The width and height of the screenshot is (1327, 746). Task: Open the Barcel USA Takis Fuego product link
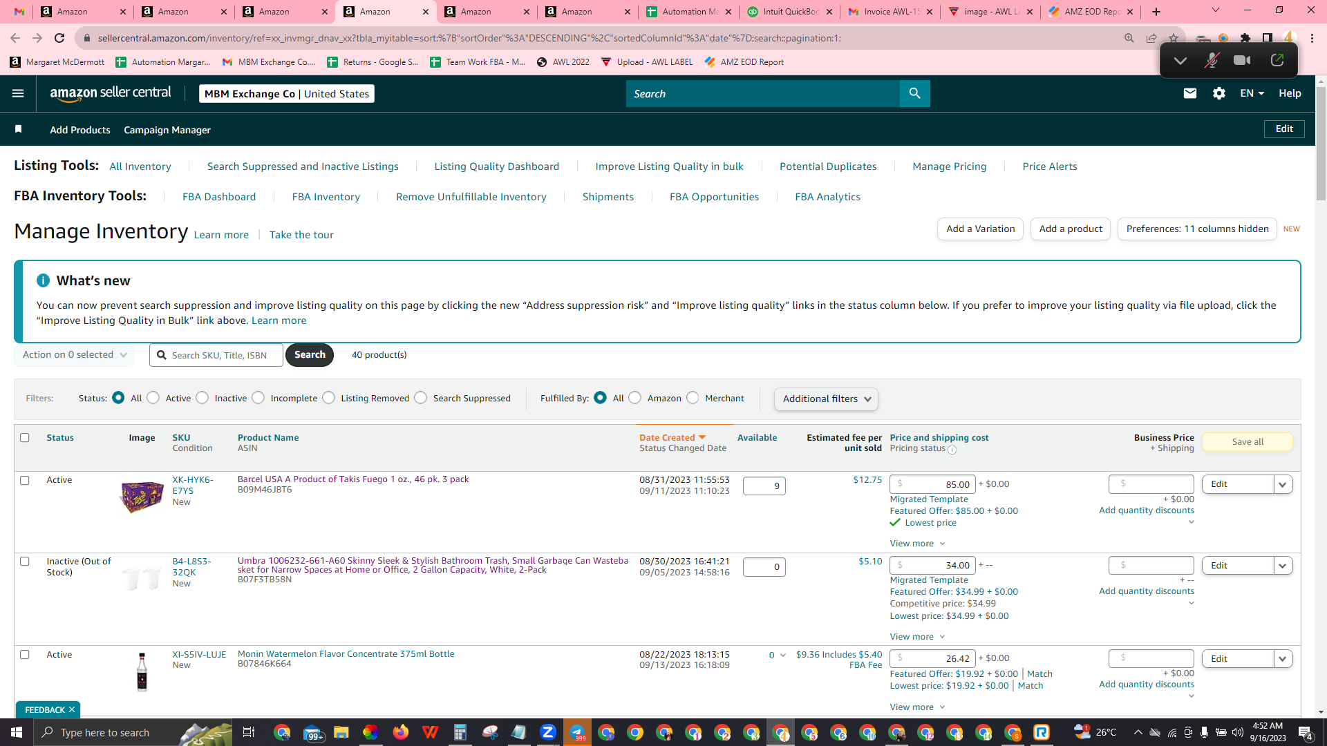pos(353,479)
